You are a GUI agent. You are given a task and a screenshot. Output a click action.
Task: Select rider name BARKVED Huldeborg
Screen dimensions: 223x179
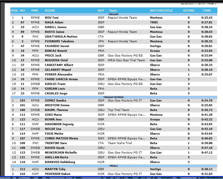click(x=60, y=162)
